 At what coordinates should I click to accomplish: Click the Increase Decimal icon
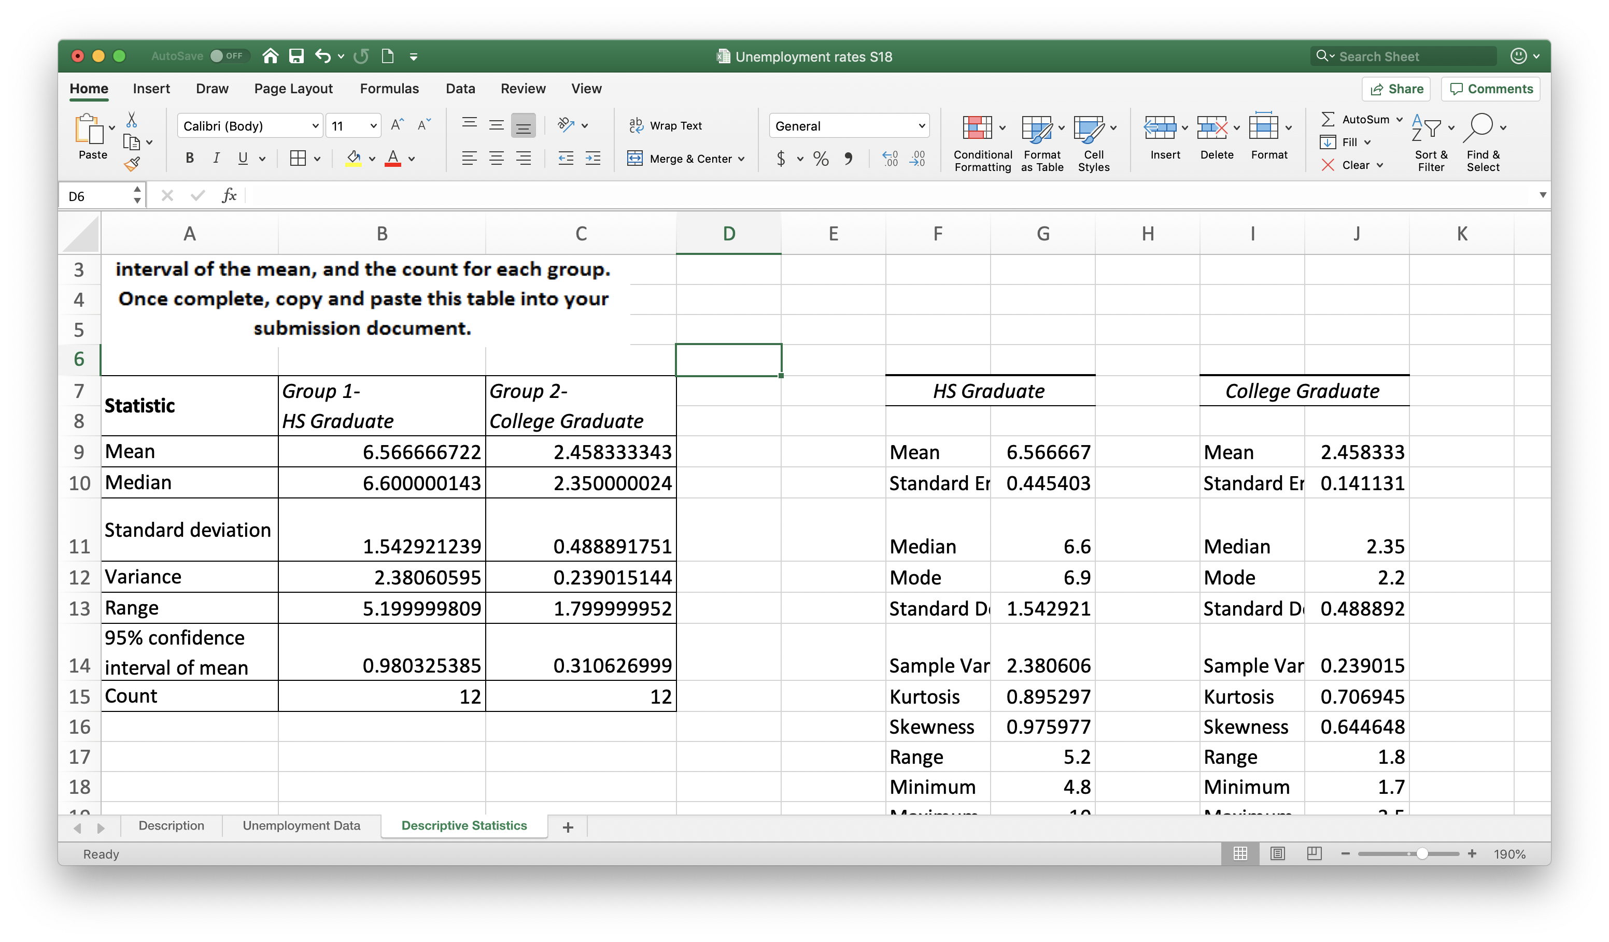pyautogui.click(x=890, y=158)
